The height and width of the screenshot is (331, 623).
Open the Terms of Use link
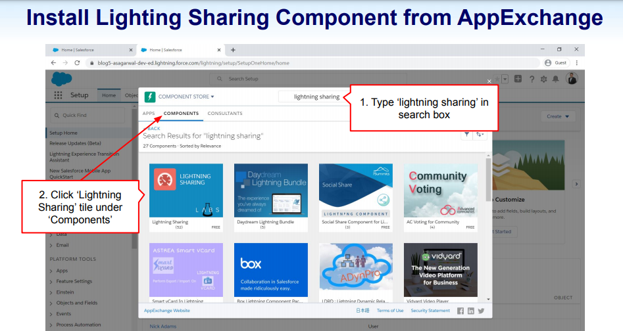(390, 311)
